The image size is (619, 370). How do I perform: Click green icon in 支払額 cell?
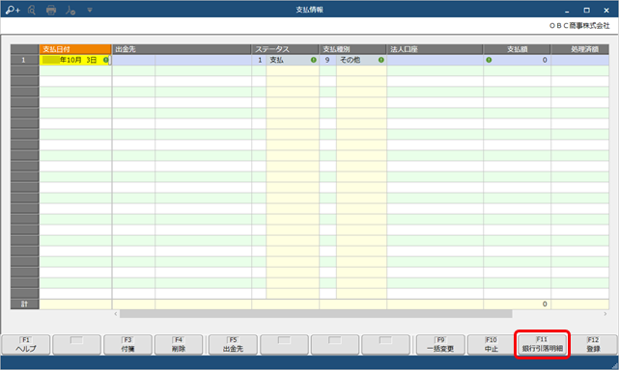click(489, 60)
